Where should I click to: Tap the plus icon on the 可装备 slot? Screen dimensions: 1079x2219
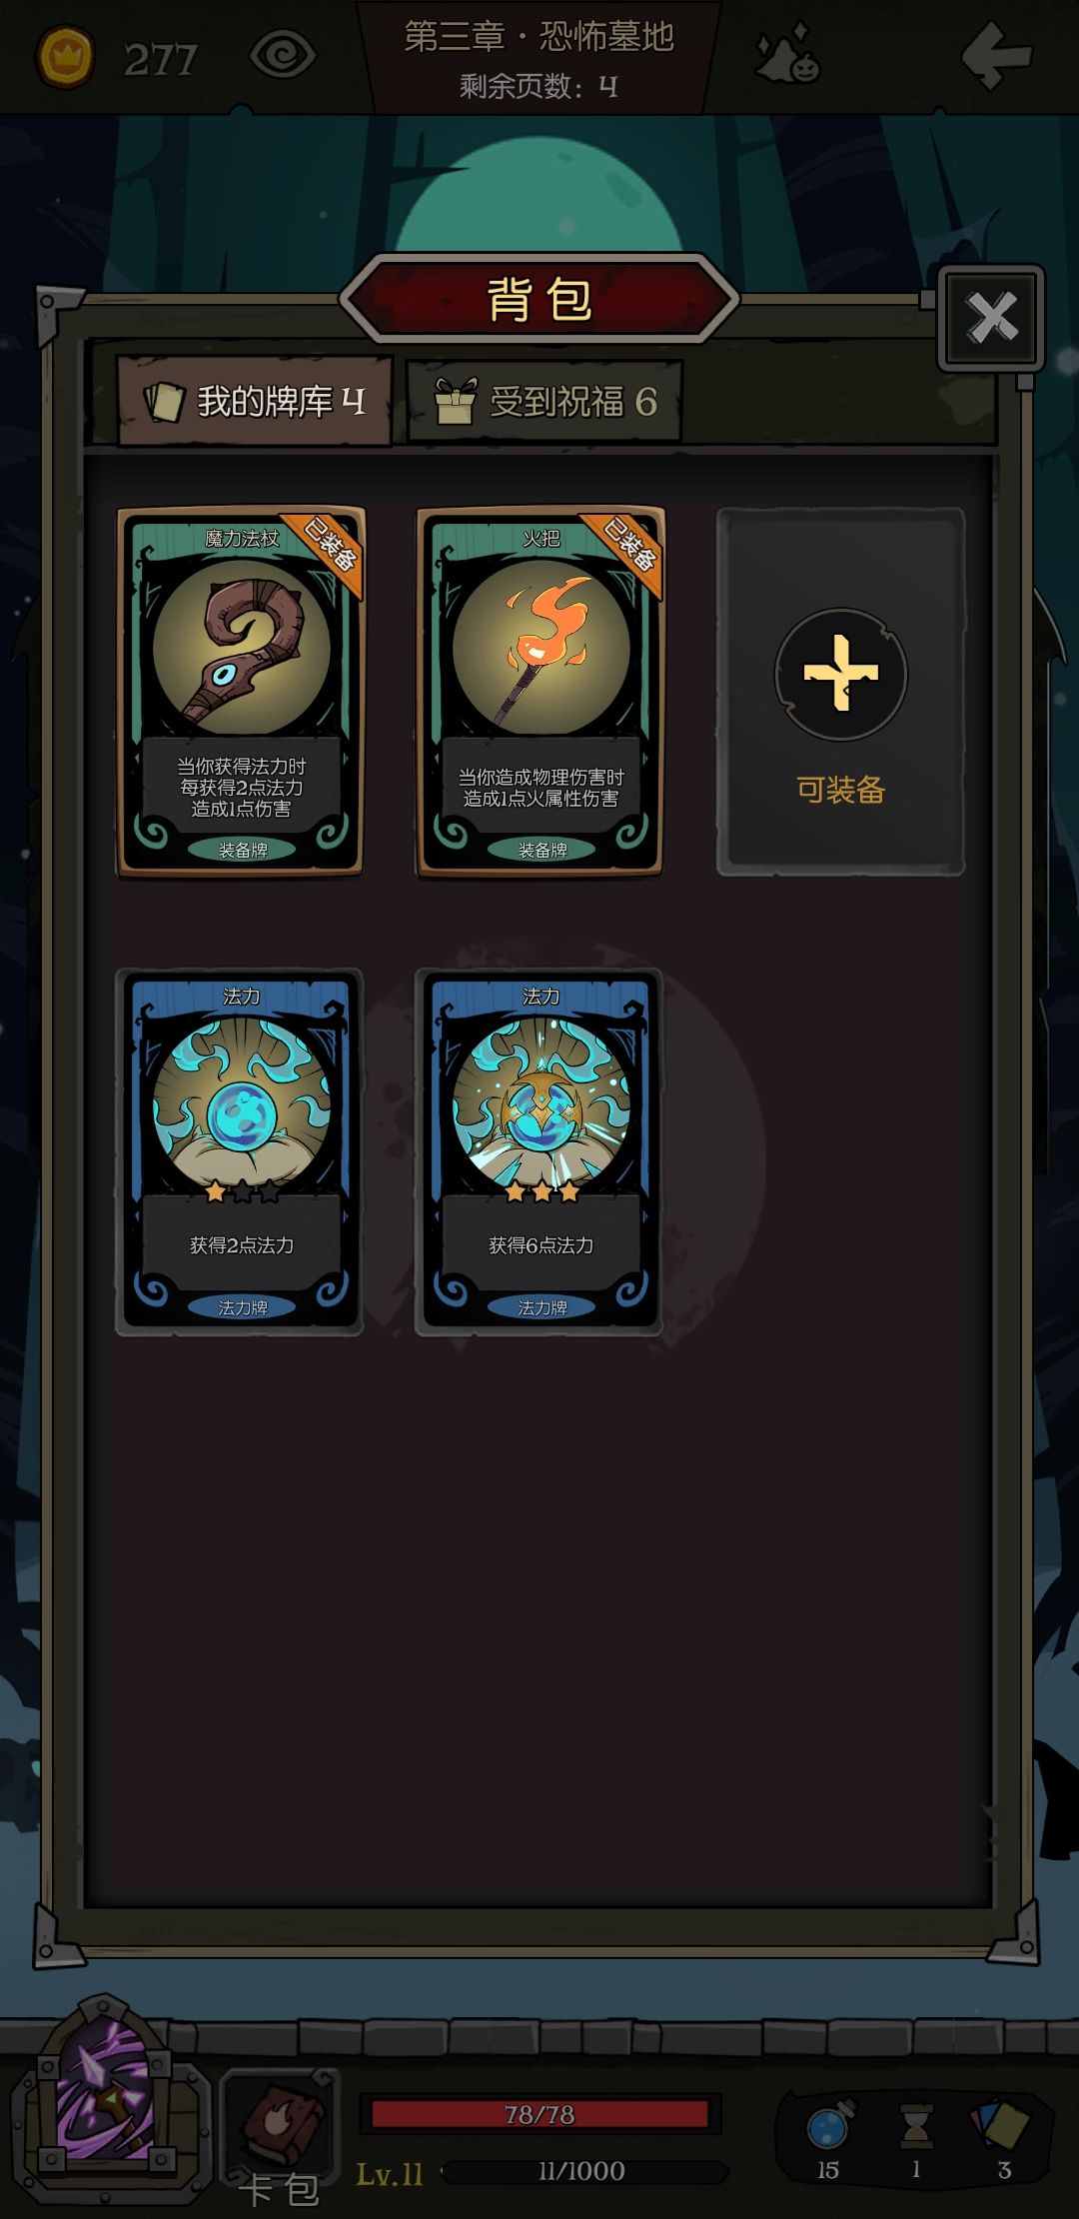click(841, 675)
